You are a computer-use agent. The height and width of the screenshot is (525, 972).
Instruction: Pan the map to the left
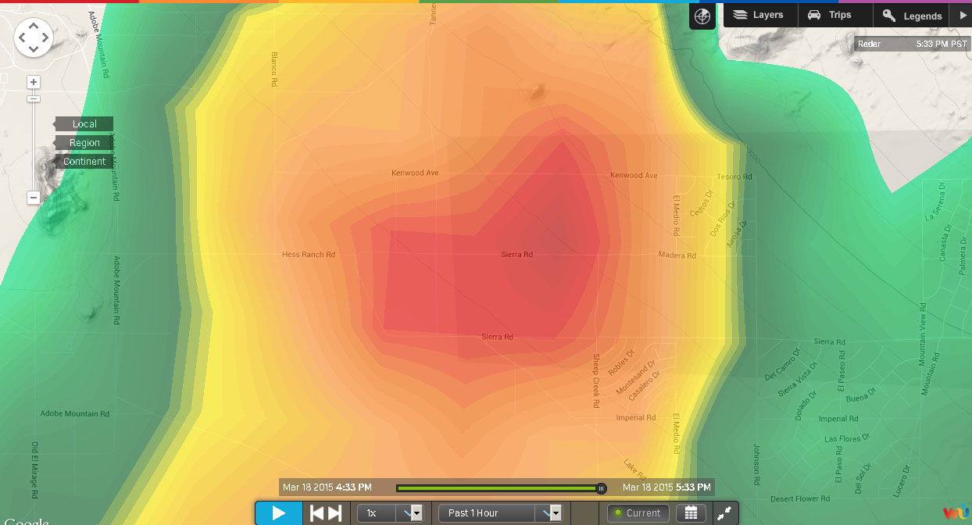[x=22, y=37]
